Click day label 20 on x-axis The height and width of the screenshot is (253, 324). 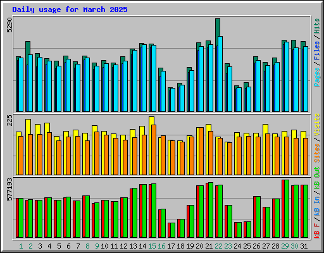pyautogui.click(x=199, y=246)
